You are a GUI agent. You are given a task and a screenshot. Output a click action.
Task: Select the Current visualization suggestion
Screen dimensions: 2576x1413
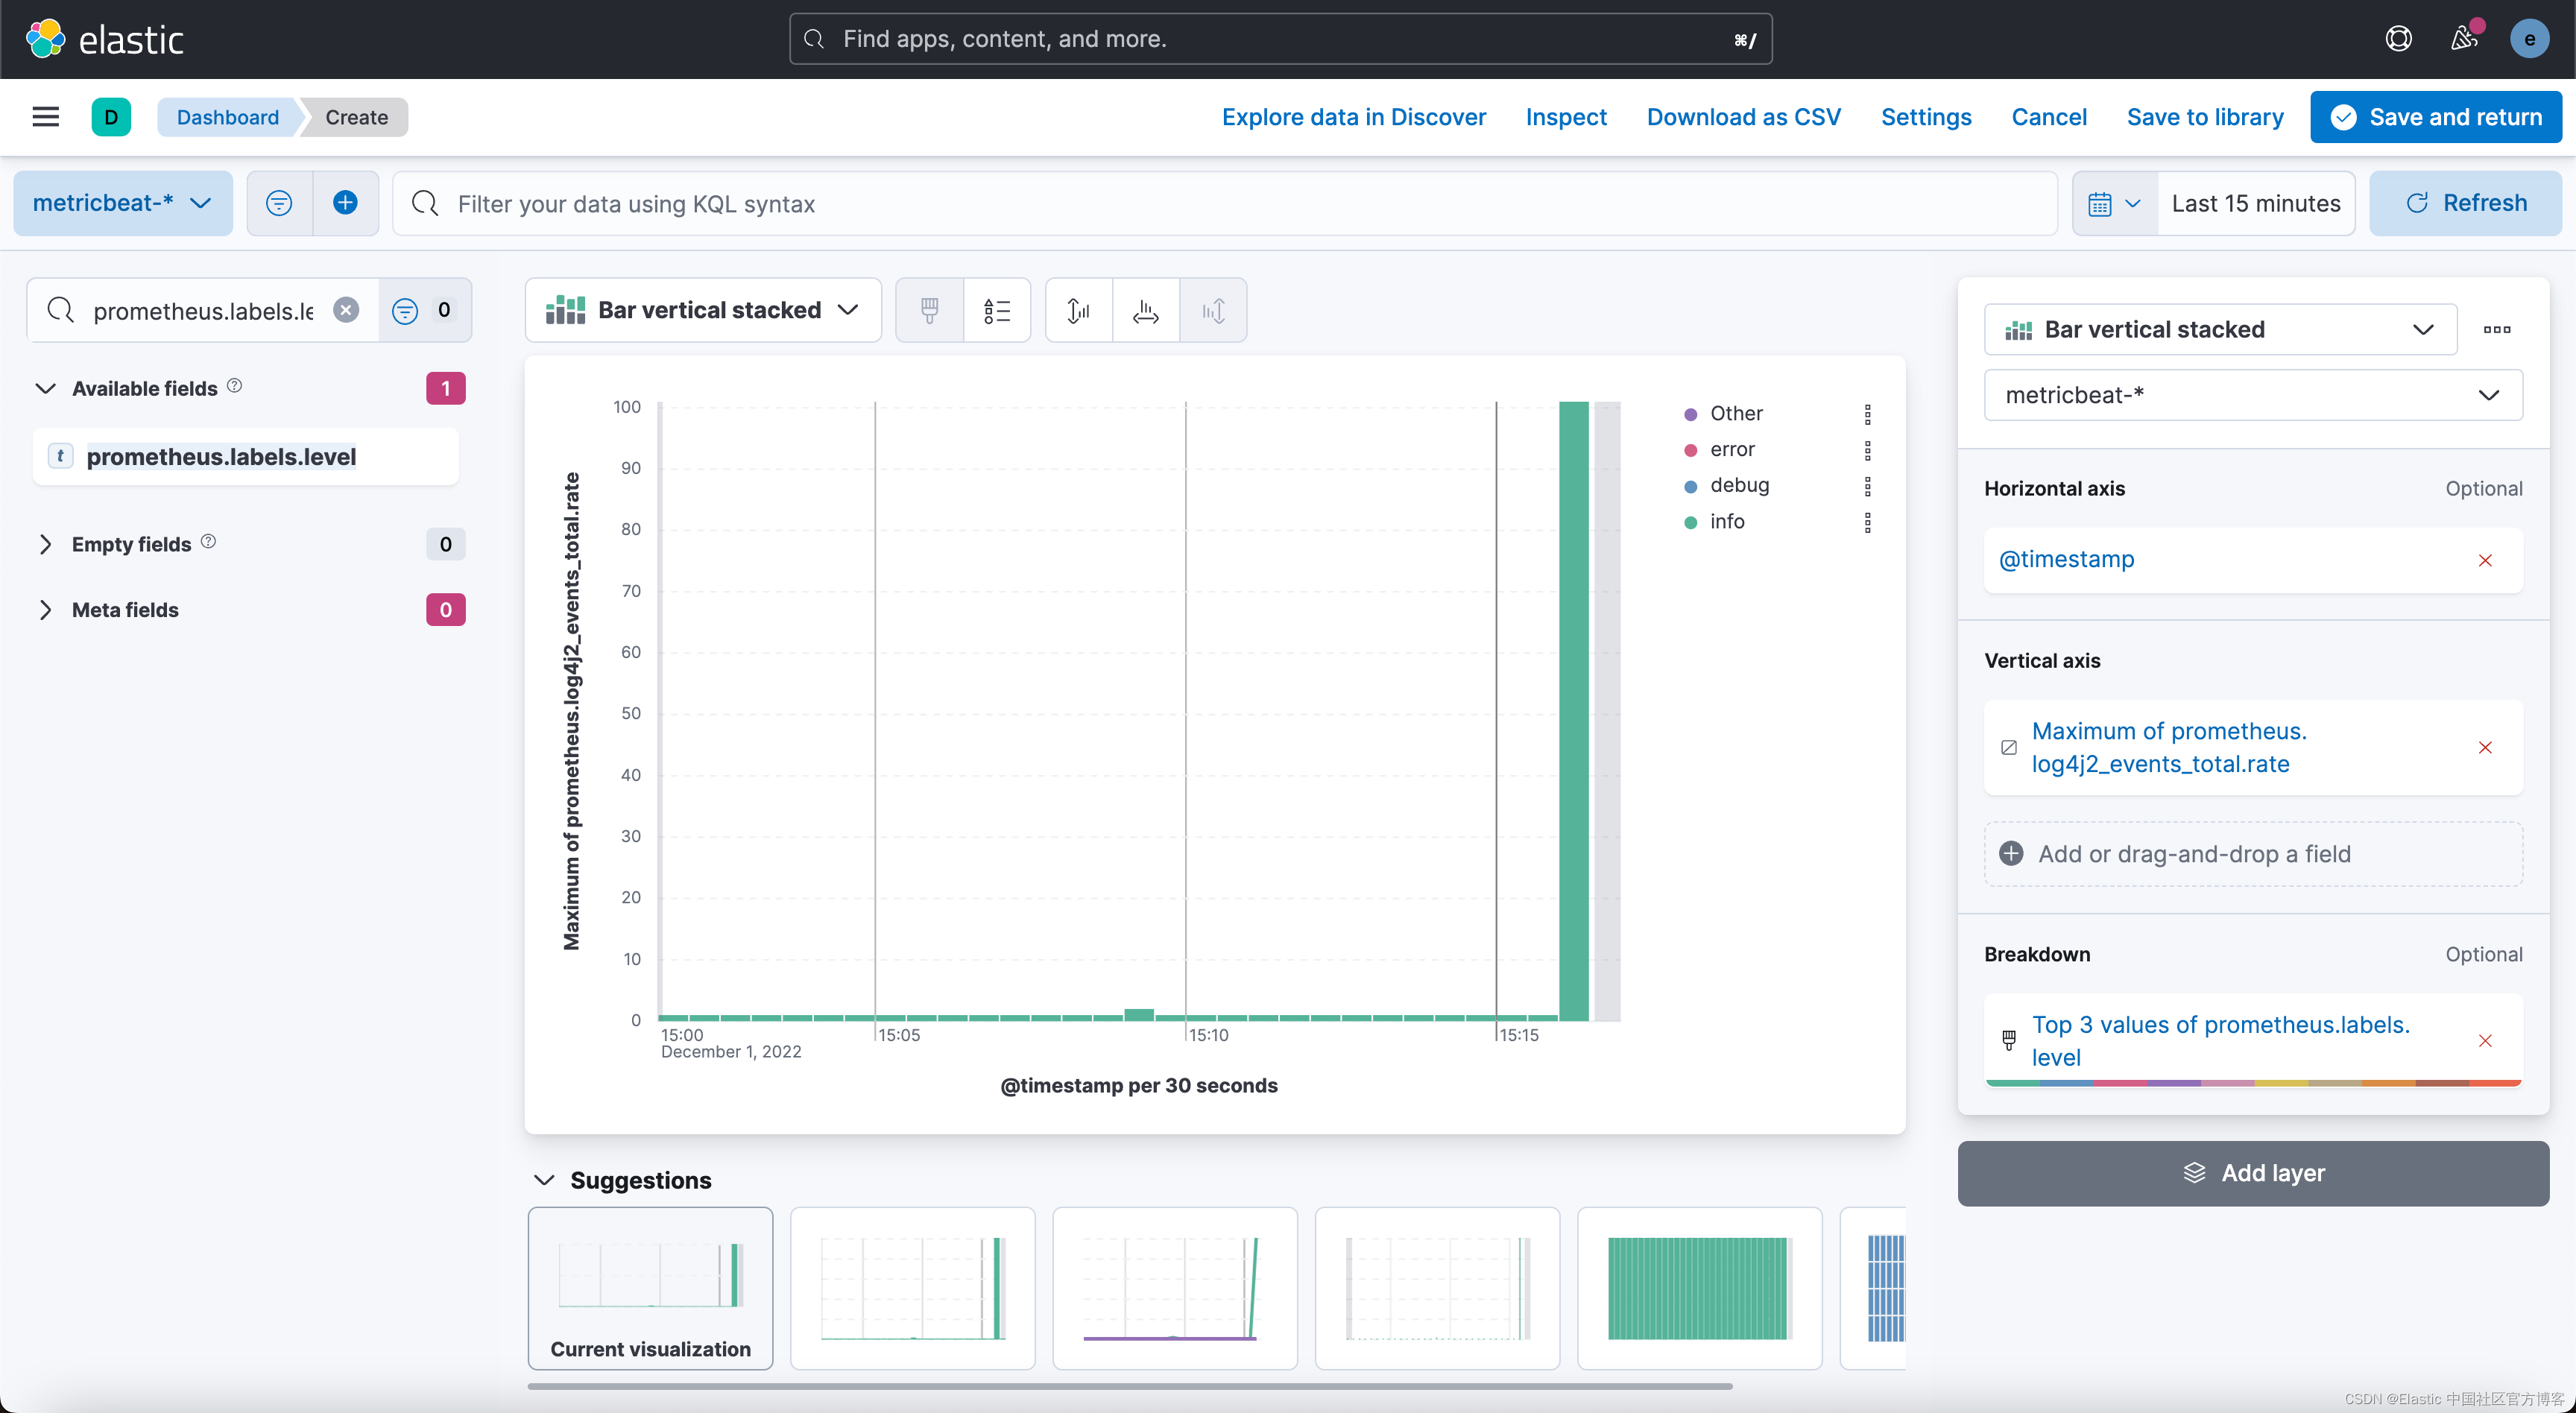[651, 1288]
